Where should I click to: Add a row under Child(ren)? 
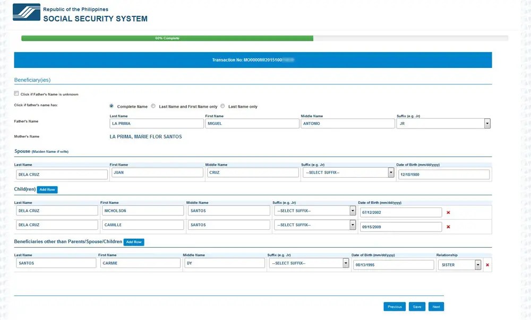tap(47, 190)
